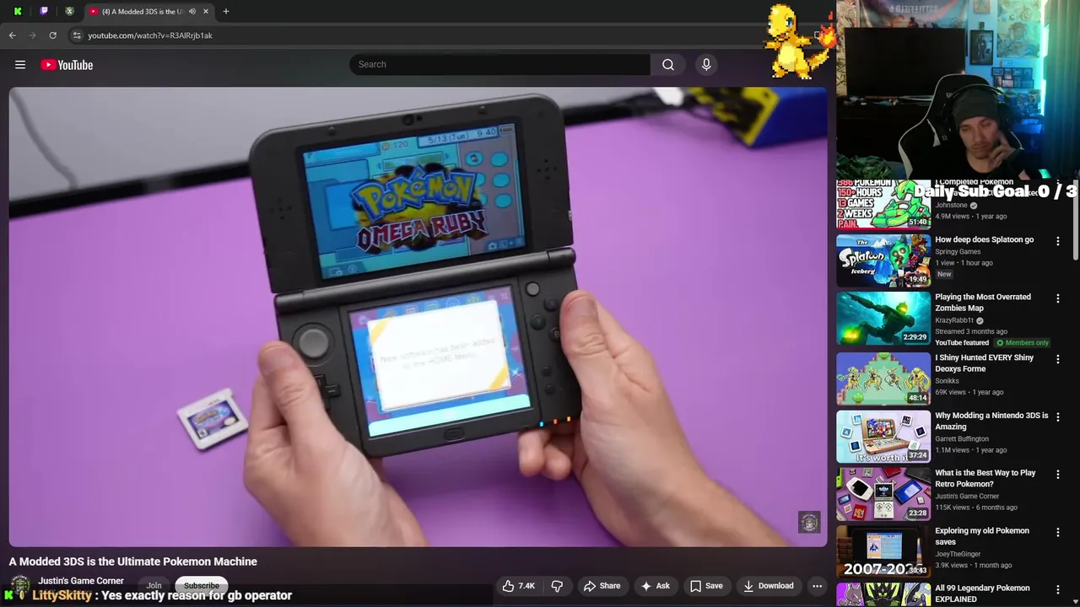Open 'What is the Best Way to Play Retro Pokemon?'

click(x=985, y=478)
